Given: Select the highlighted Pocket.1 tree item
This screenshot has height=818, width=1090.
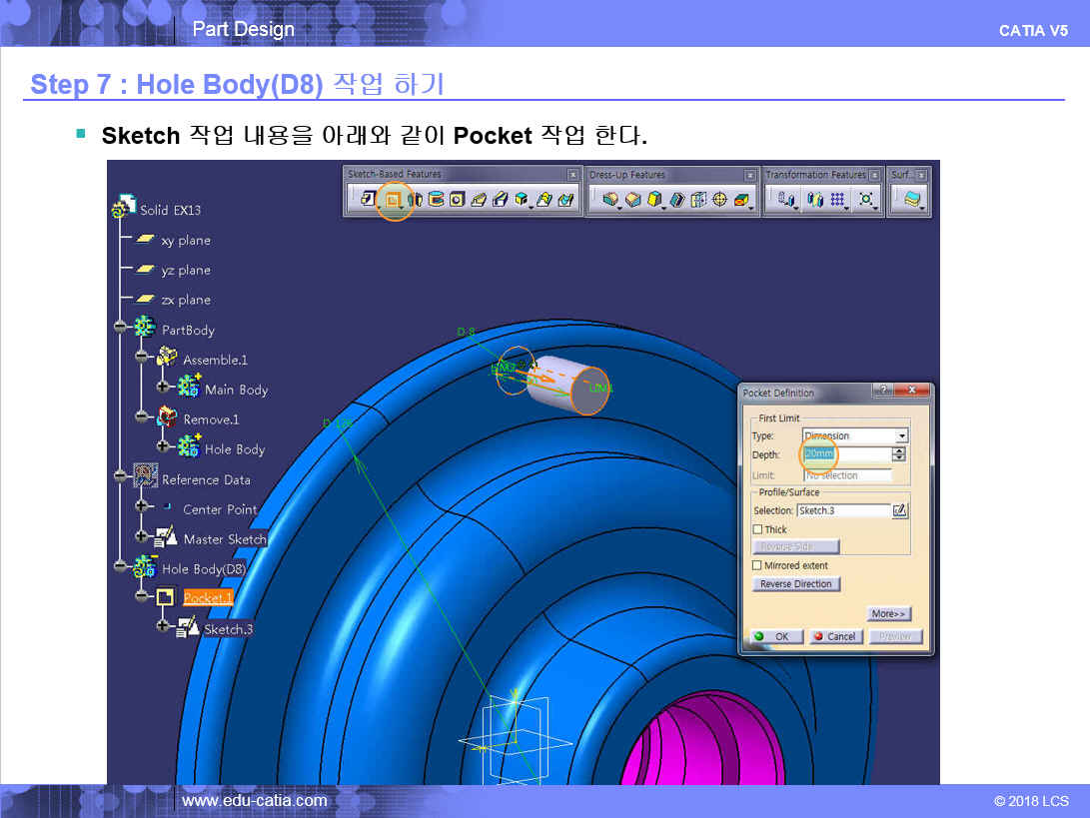Looking at the screenshot, I should (207, 597).
